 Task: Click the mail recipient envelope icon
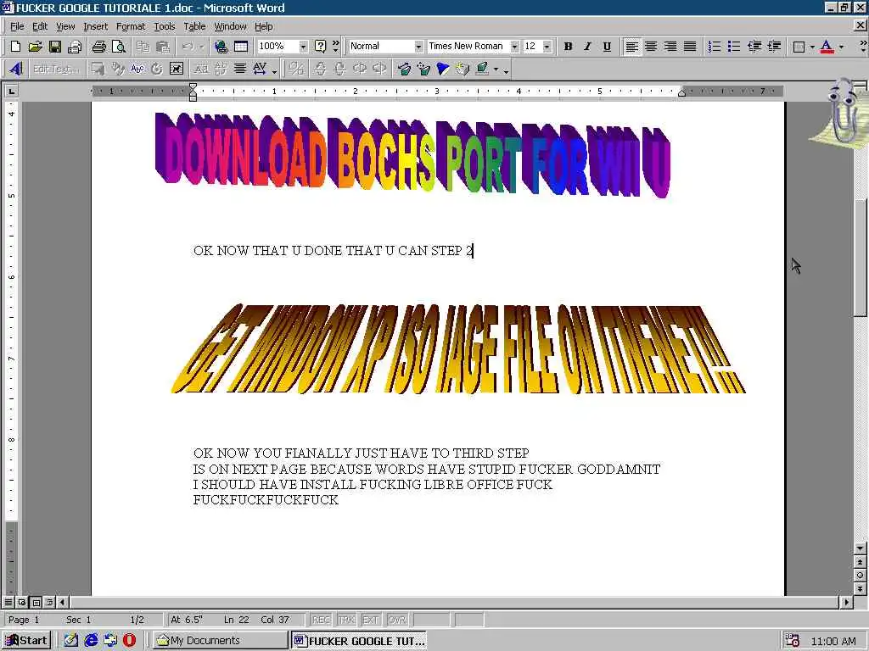[x=75, y=47]
